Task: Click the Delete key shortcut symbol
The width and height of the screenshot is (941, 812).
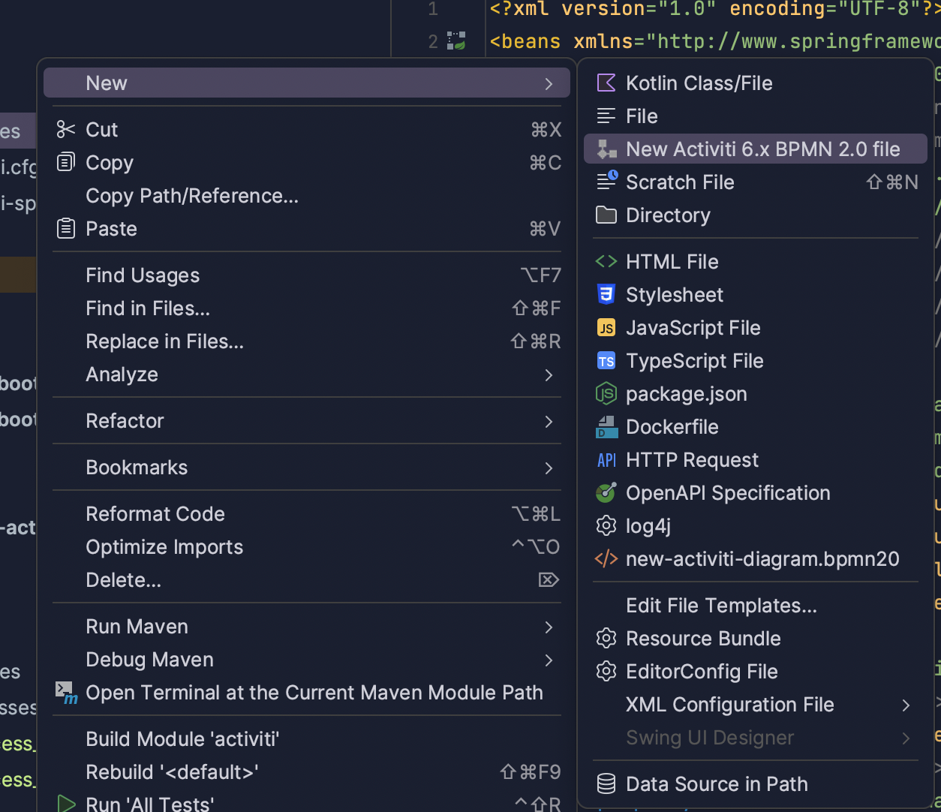Action: 549,579
